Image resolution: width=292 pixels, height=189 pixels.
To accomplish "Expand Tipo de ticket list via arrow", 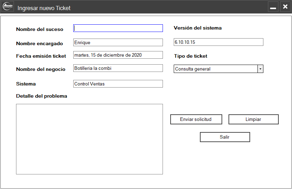I will tap(260, 69).
